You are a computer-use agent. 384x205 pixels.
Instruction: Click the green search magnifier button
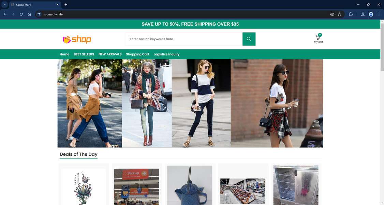click(x=249, y=39)
